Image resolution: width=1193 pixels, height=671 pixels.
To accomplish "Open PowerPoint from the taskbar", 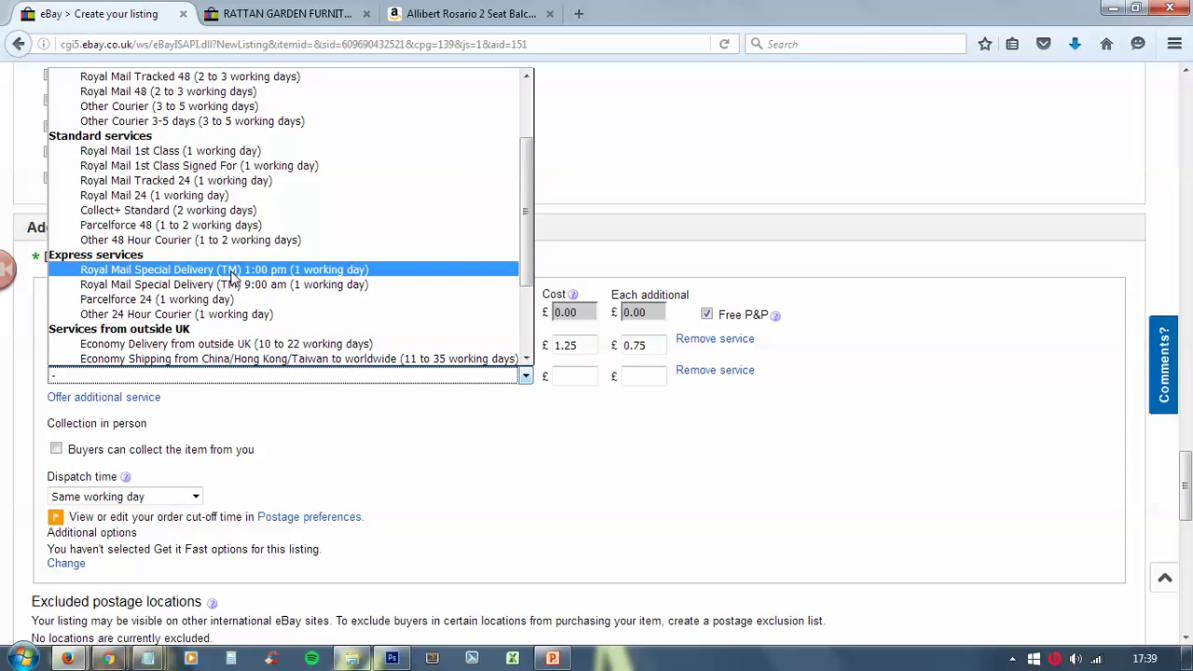I will [x=553, y=658].
